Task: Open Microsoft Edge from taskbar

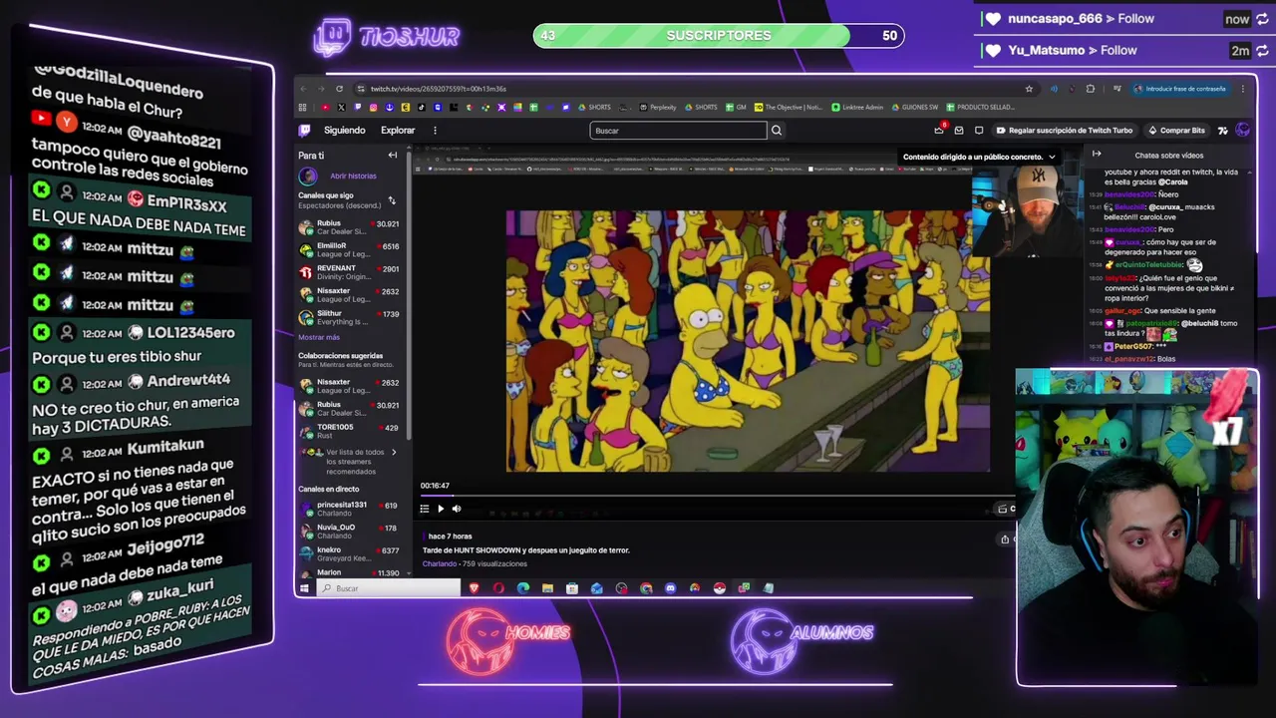Action: point(523,588)
